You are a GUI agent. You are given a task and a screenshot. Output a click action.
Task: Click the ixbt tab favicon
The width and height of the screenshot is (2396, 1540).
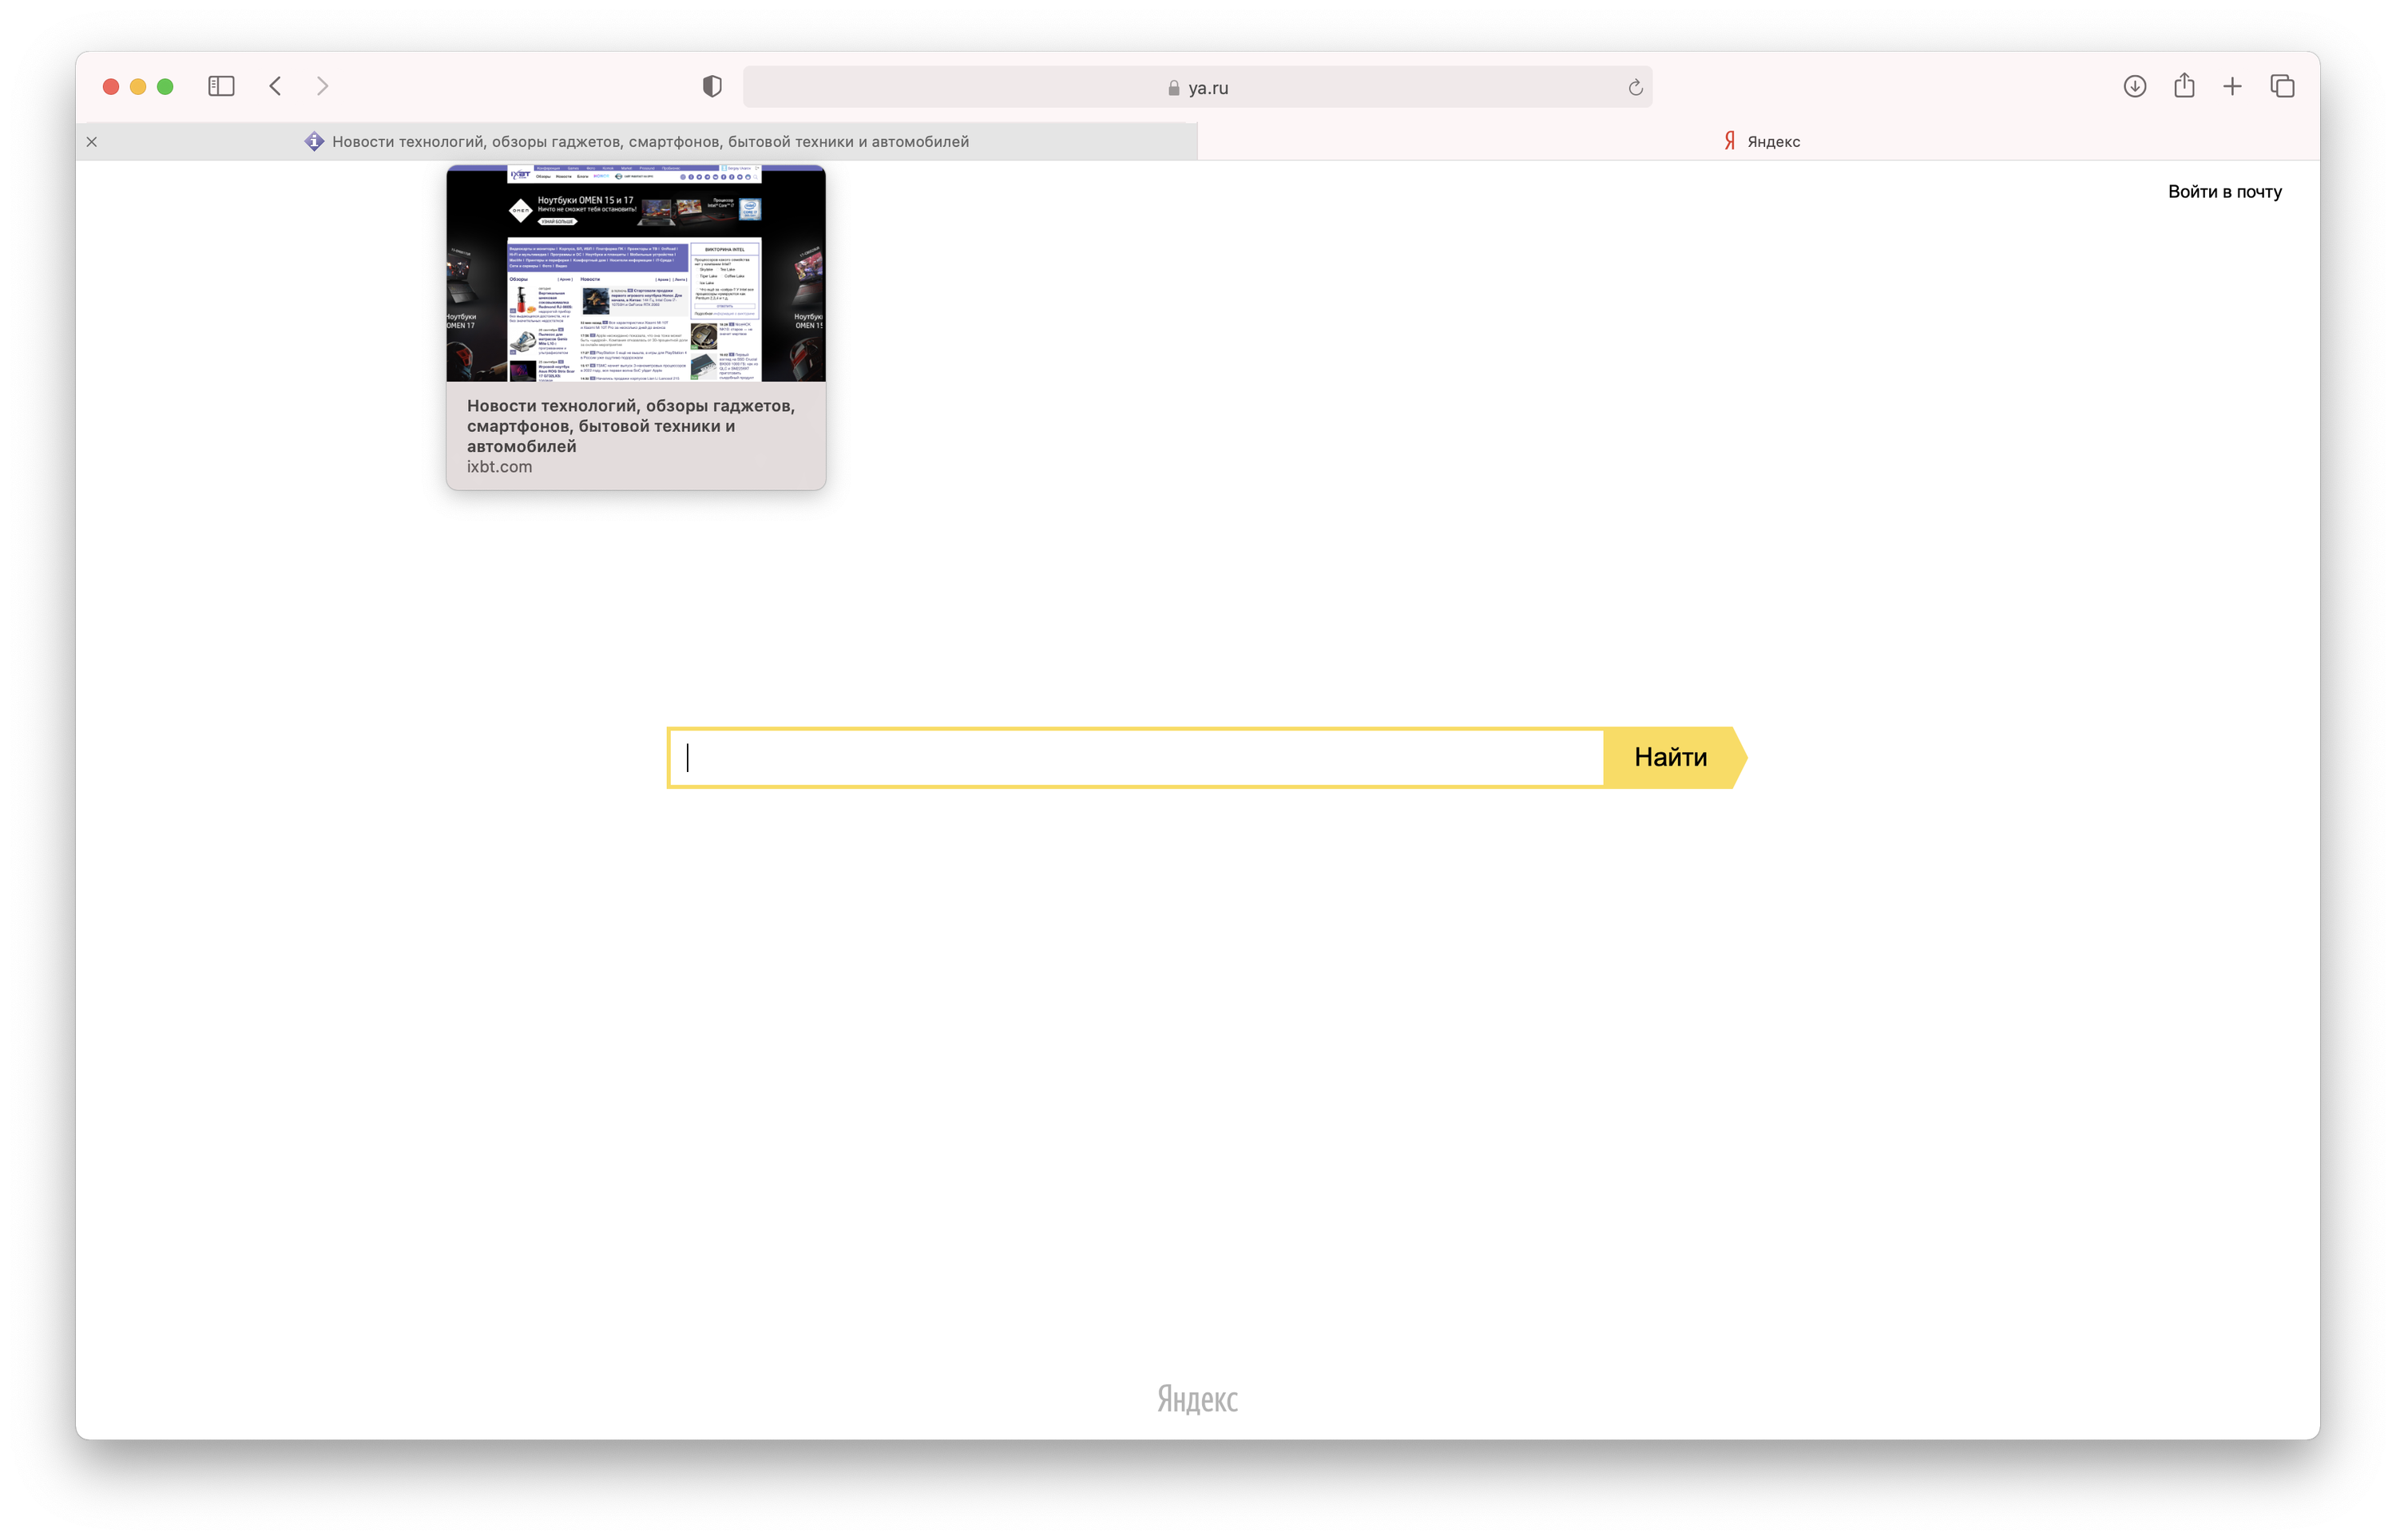314,141
